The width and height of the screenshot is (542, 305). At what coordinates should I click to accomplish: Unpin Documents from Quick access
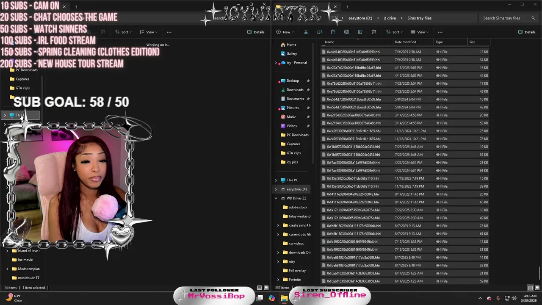pyautogui.click(x=308, y=99)
